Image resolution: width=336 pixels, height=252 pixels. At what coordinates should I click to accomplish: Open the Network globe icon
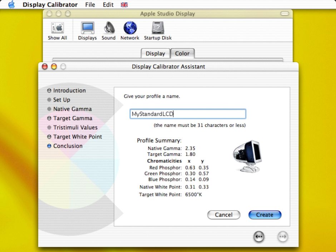pyautogui.click(x=130, y=31)
